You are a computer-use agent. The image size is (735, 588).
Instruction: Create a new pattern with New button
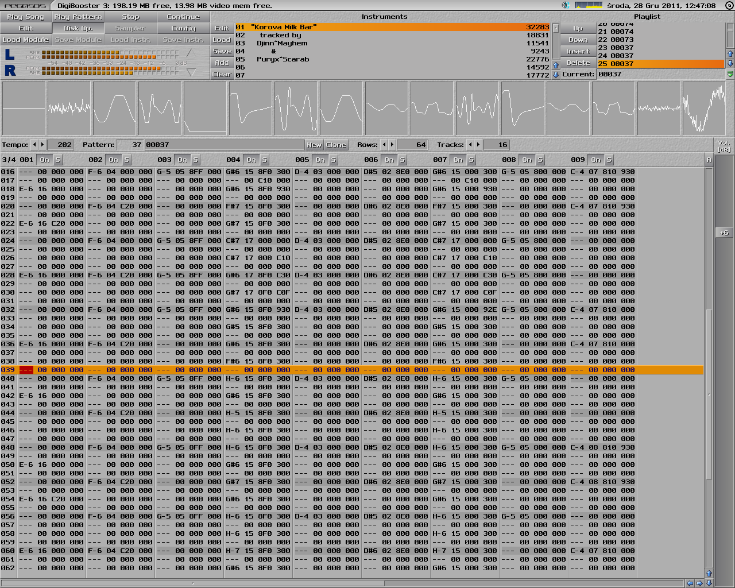pos(314,145)
